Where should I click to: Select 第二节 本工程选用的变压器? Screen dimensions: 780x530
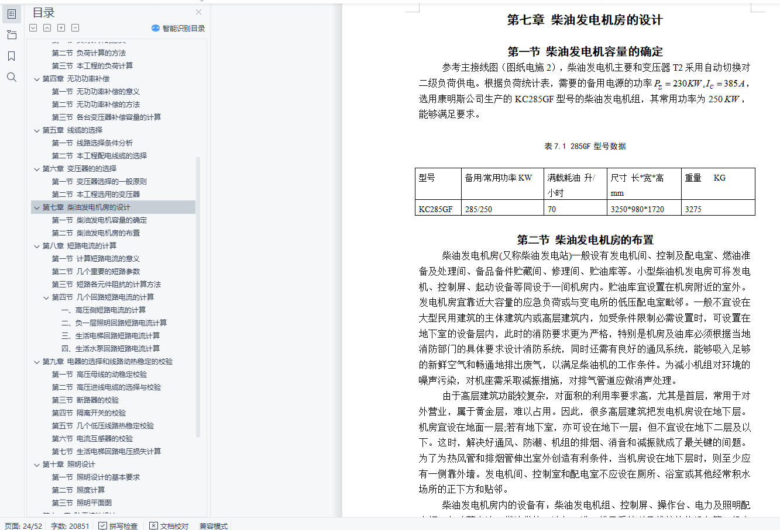[x=96, y=195]
